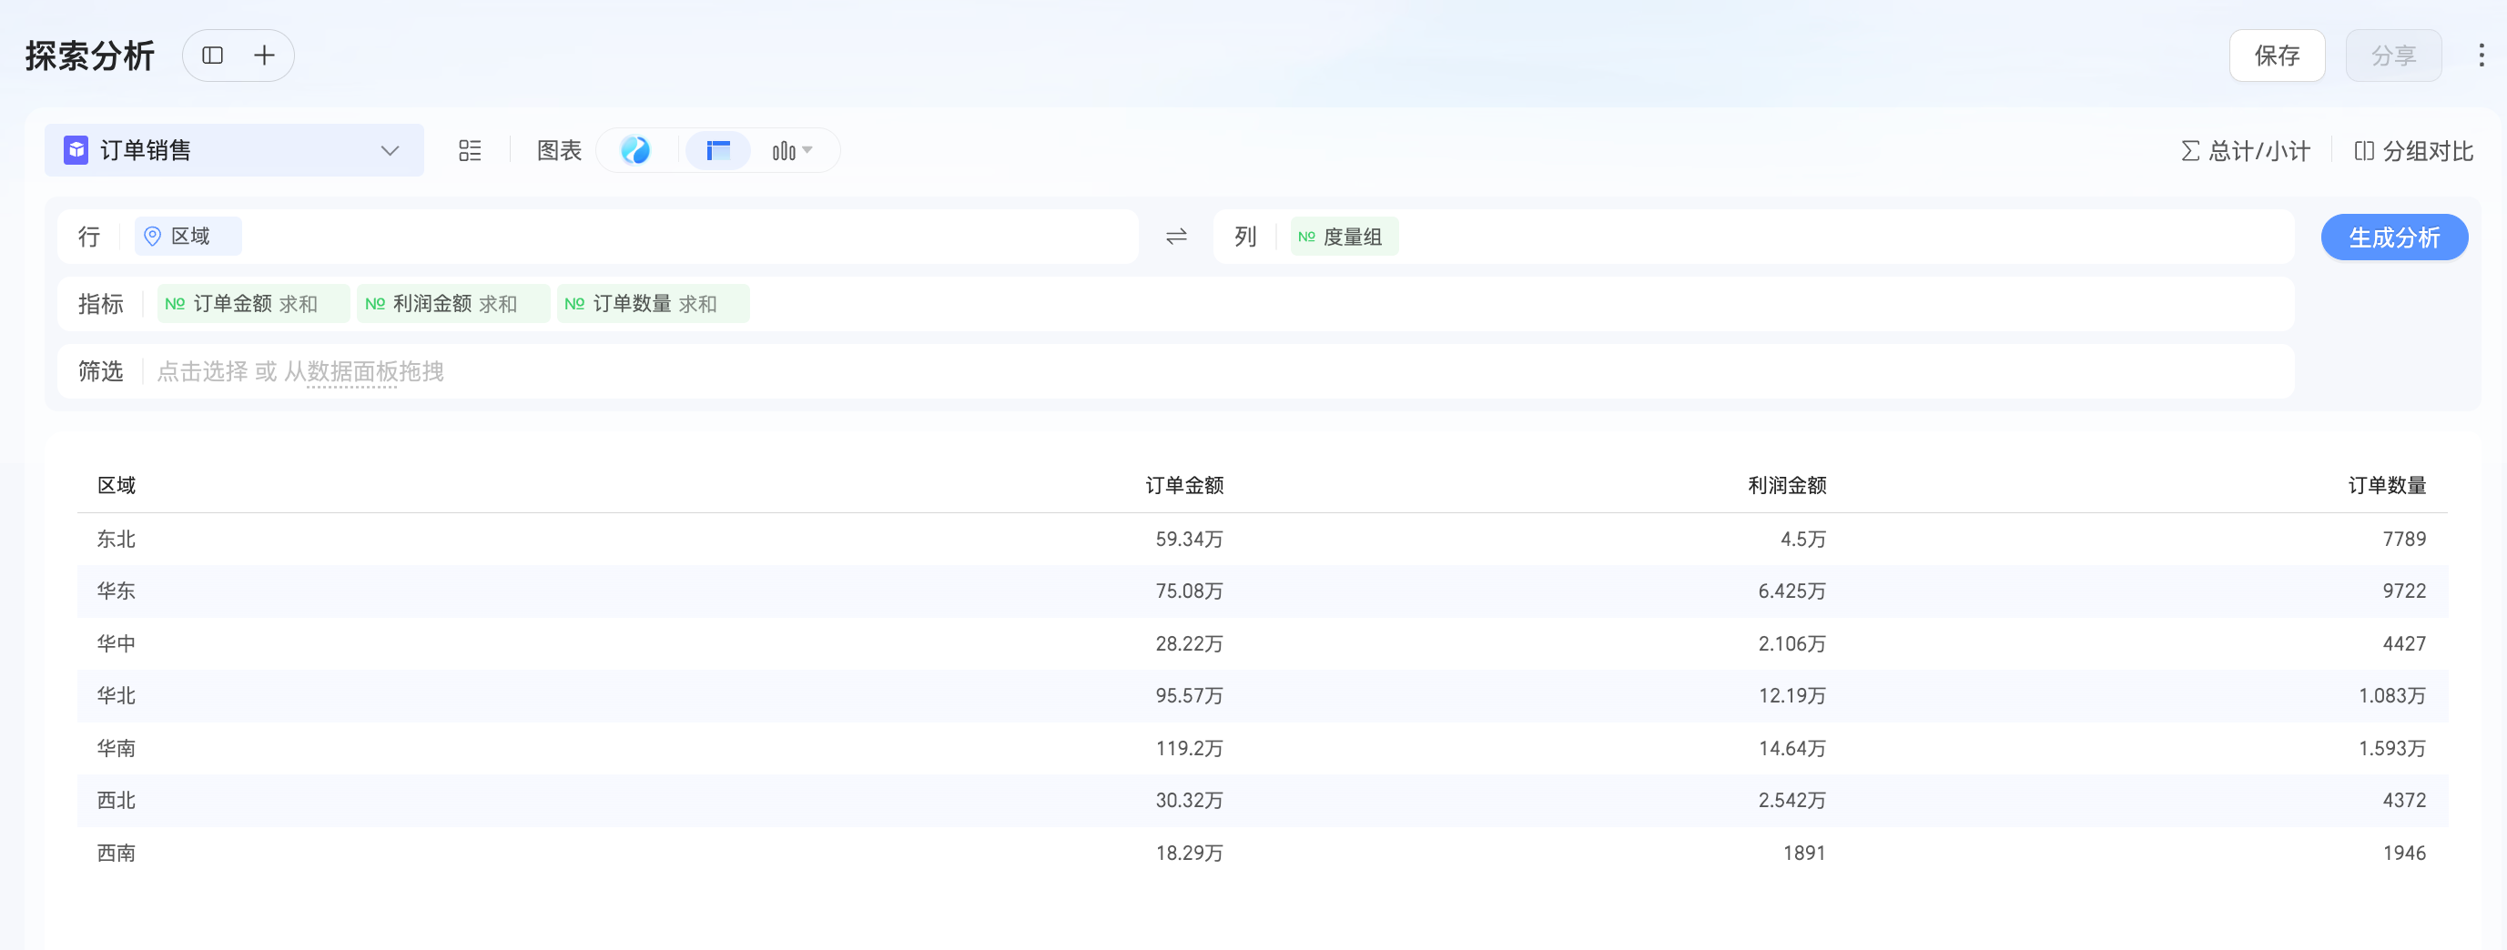Image resolution: width=2507 pixels, height=950 pixels.
Task: Add a new analysis with plus icon
Action: point(264,56)
